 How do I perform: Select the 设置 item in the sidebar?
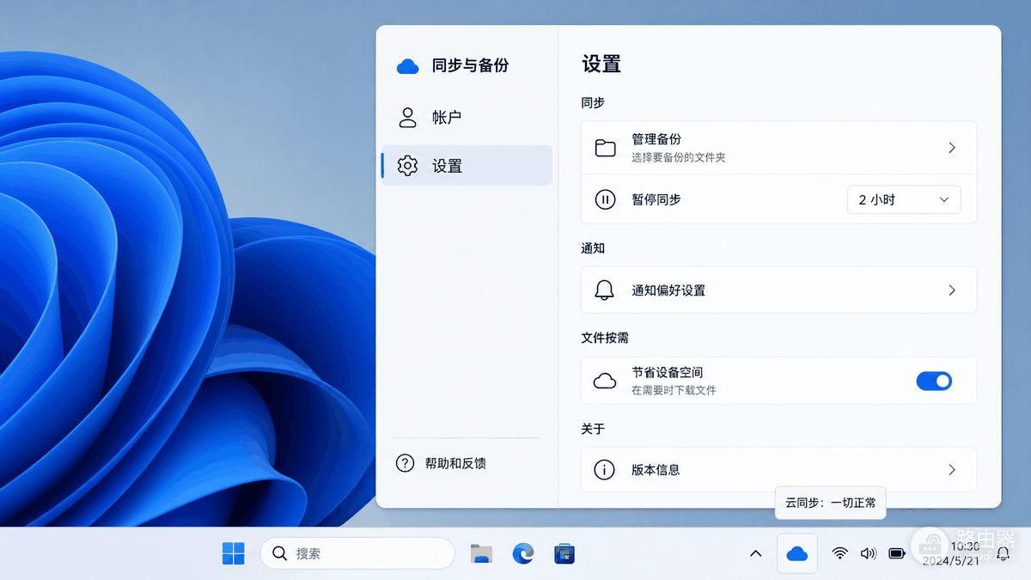tap(467, 165)
